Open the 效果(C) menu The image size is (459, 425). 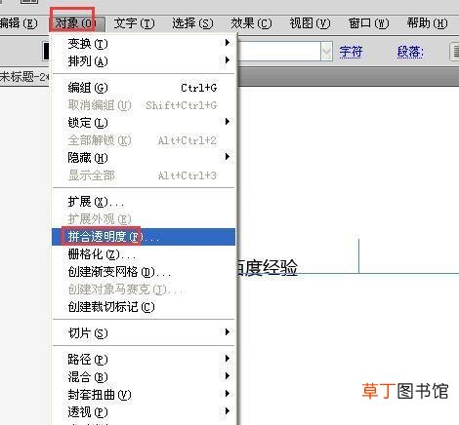(251, 23)
